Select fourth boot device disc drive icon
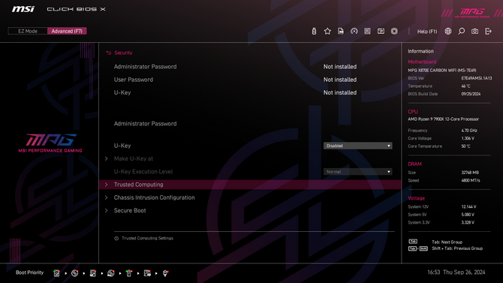The image size is (503, 283). coord(111,273)
